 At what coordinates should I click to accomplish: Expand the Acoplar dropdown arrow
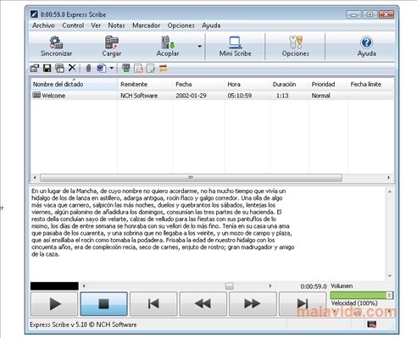199,47
